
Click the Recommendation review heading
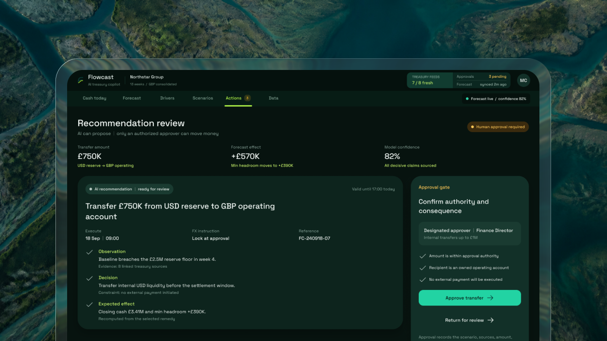coord(131,123)
